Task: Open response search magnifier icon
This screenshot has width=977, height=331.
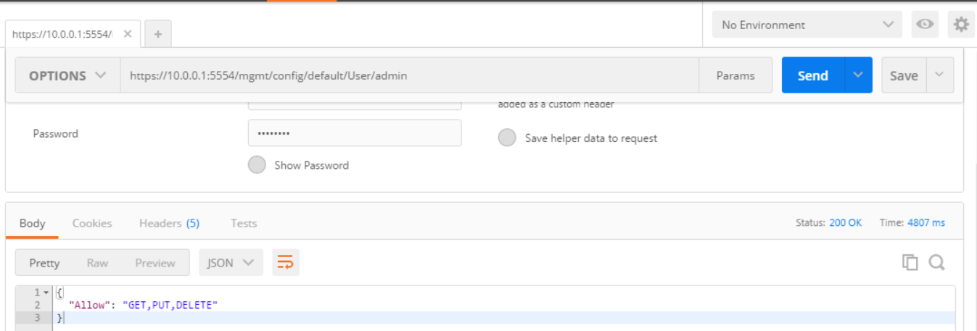Action: click(936, 262)
